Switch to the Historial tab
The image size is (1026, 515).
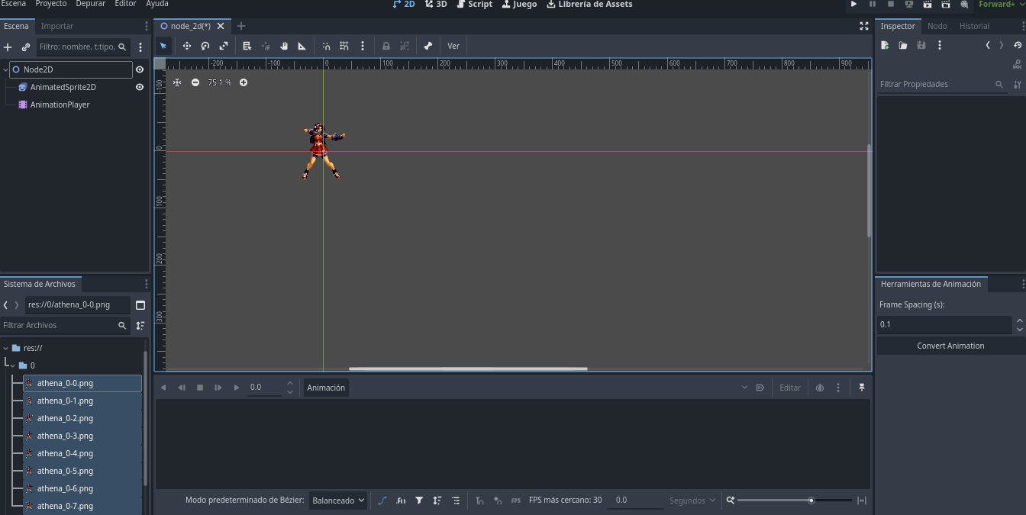coord(975,26)
